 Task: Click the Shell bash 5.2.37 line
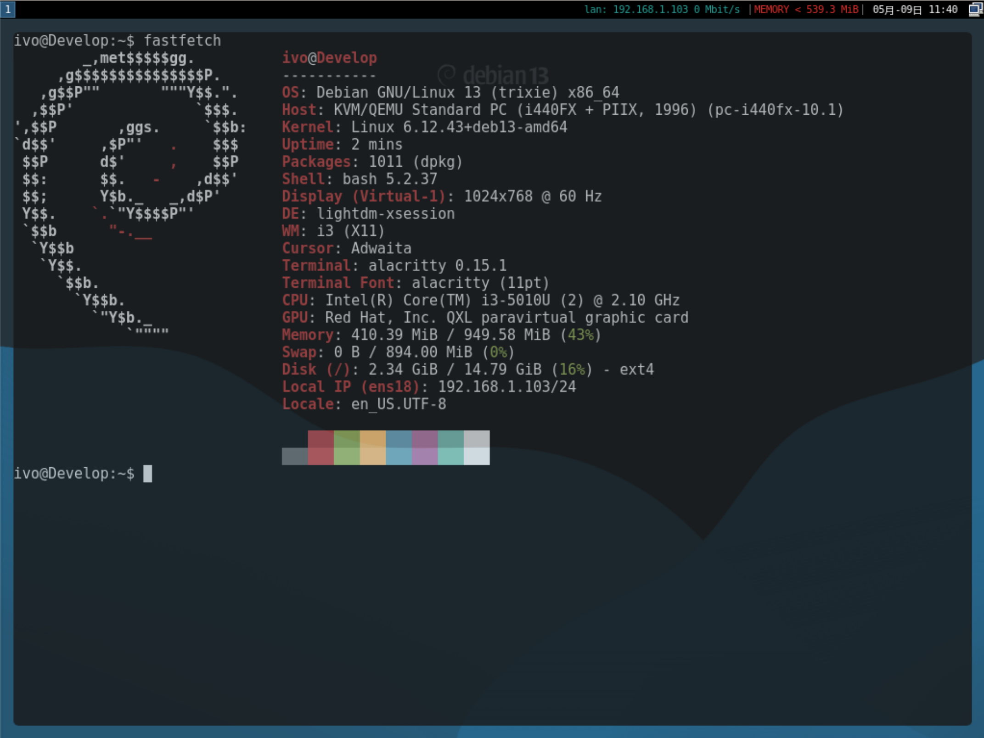[x=360, y=179]
